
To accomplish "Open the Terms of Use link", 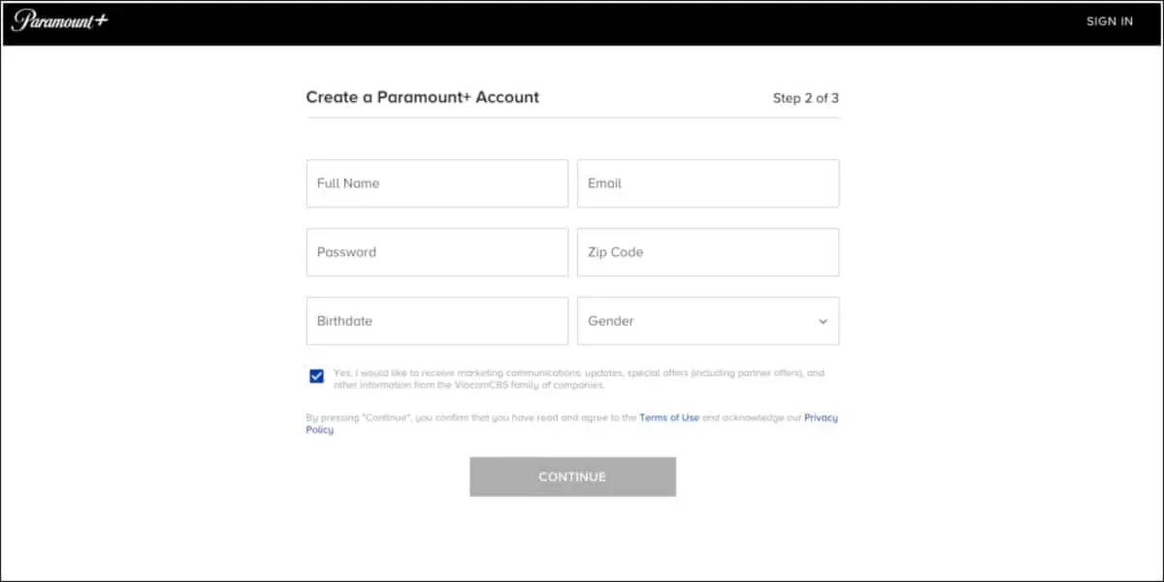I will click(x=668, y=418).
